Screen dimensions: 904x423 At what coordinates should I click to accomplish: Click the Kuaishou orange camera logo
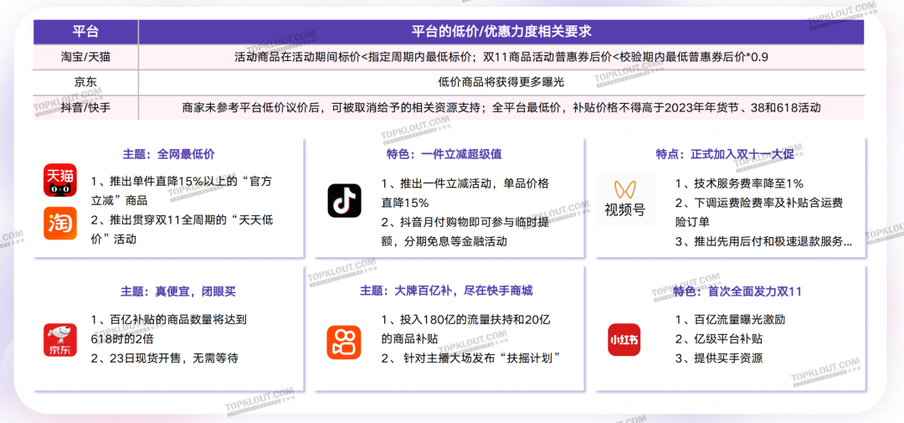[344, 343]
